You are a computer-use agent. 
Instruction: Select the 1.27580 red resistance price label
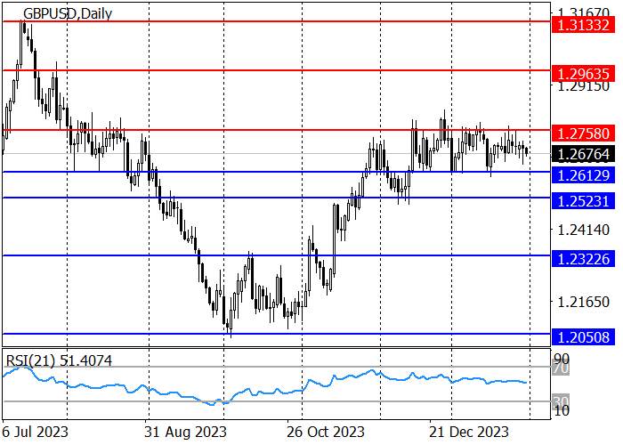(x=583, y=133)
